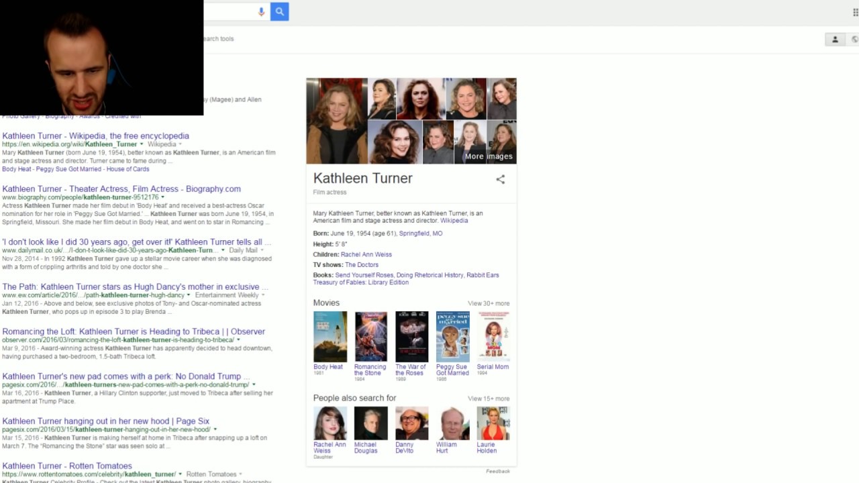Viewport: 859px width, 483px height.
Task: Open The Doctors TV show link
Action: tap(362, 265)
